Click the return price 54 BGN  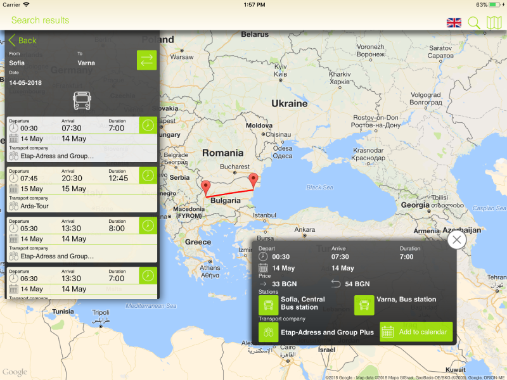point(357,284)
